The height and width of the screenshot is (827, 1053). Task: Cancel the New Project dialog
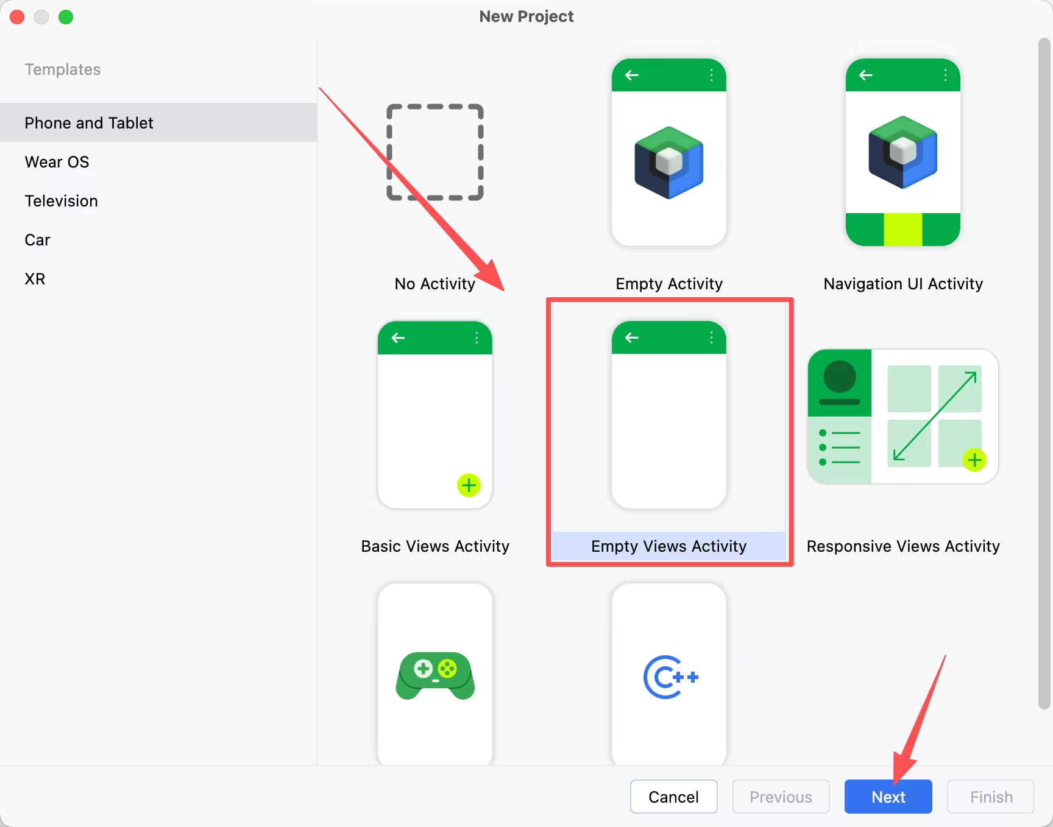673,797
